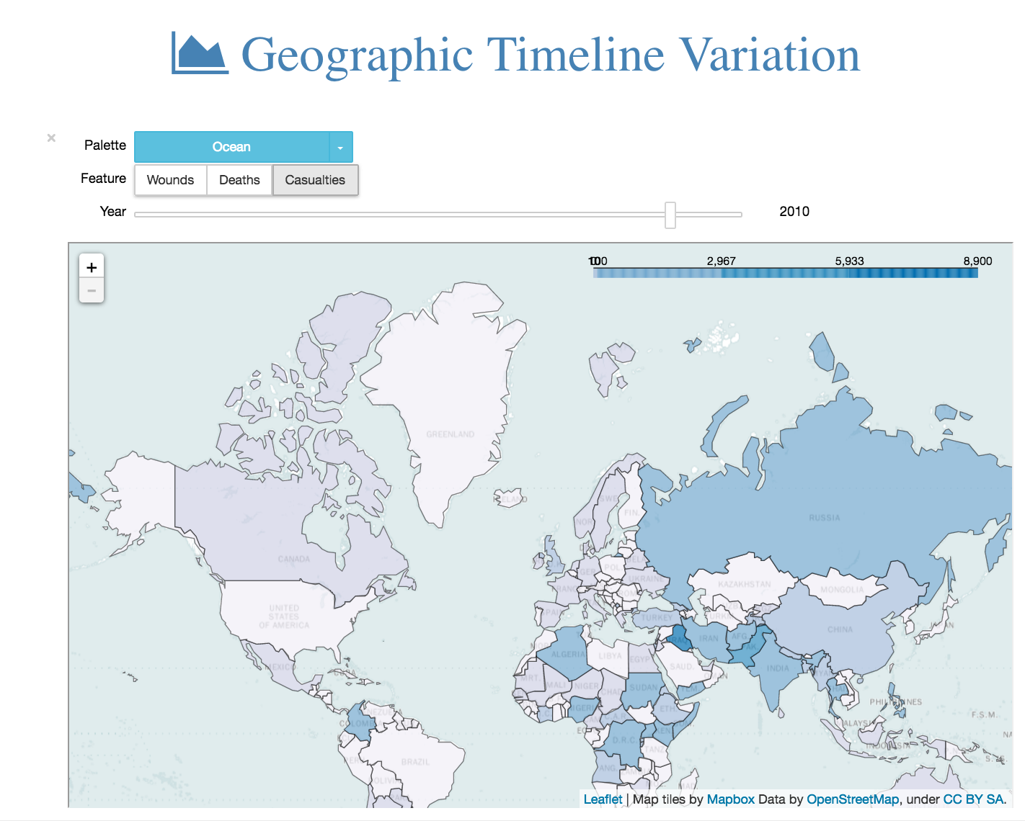Click India on the map
Viewport: 1025px width, 821px height.
(777, 668)
